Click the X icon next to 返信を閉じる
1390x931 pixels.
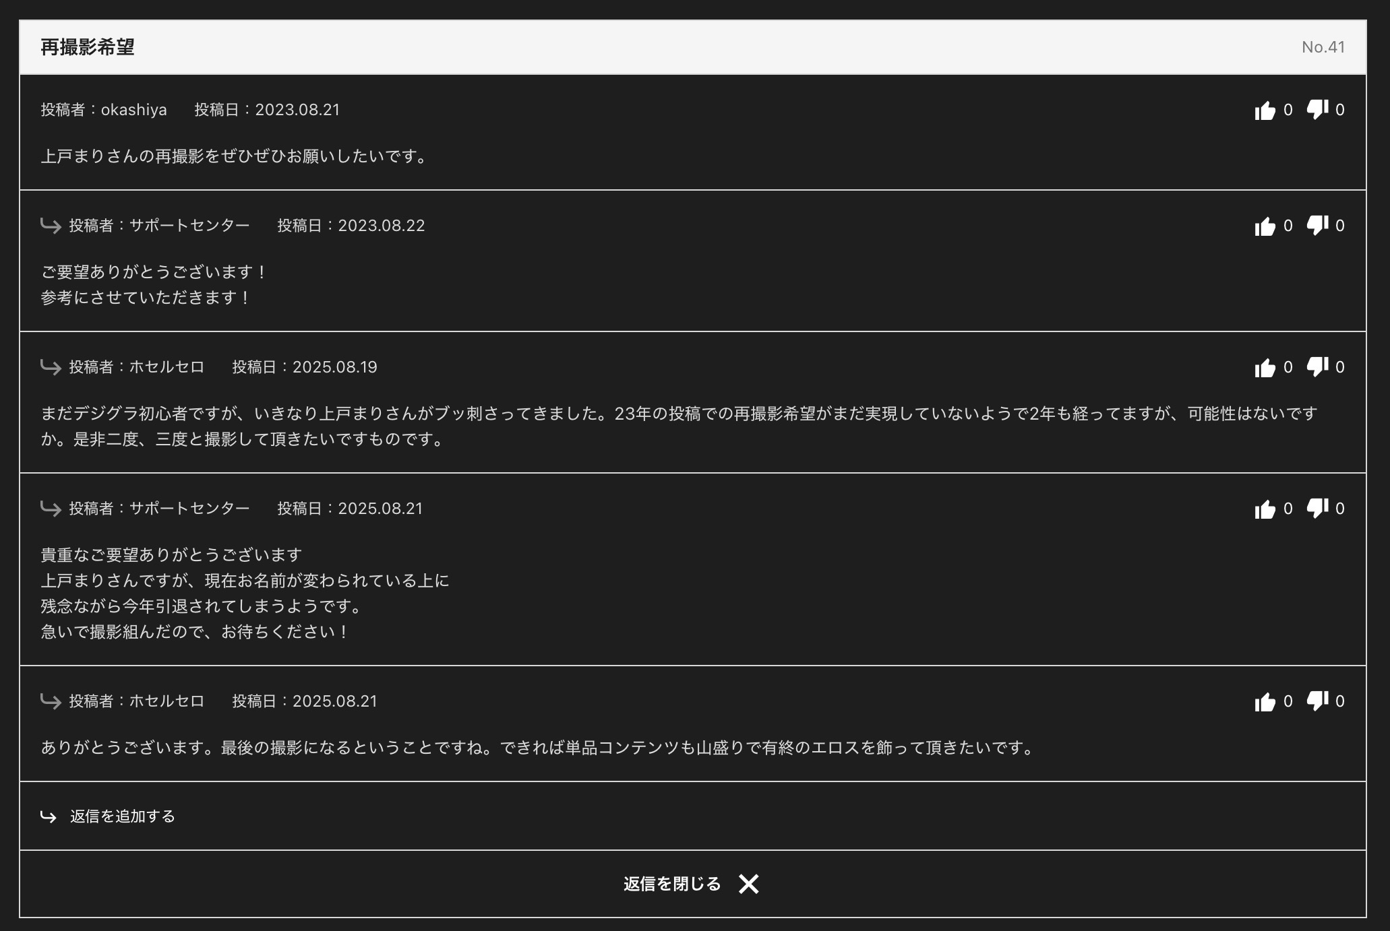748,884
